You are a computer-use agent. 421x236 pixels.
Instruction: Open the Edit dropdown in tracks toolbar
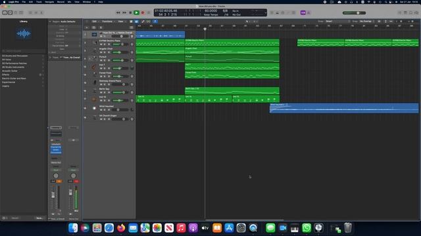tap(95, 22)
